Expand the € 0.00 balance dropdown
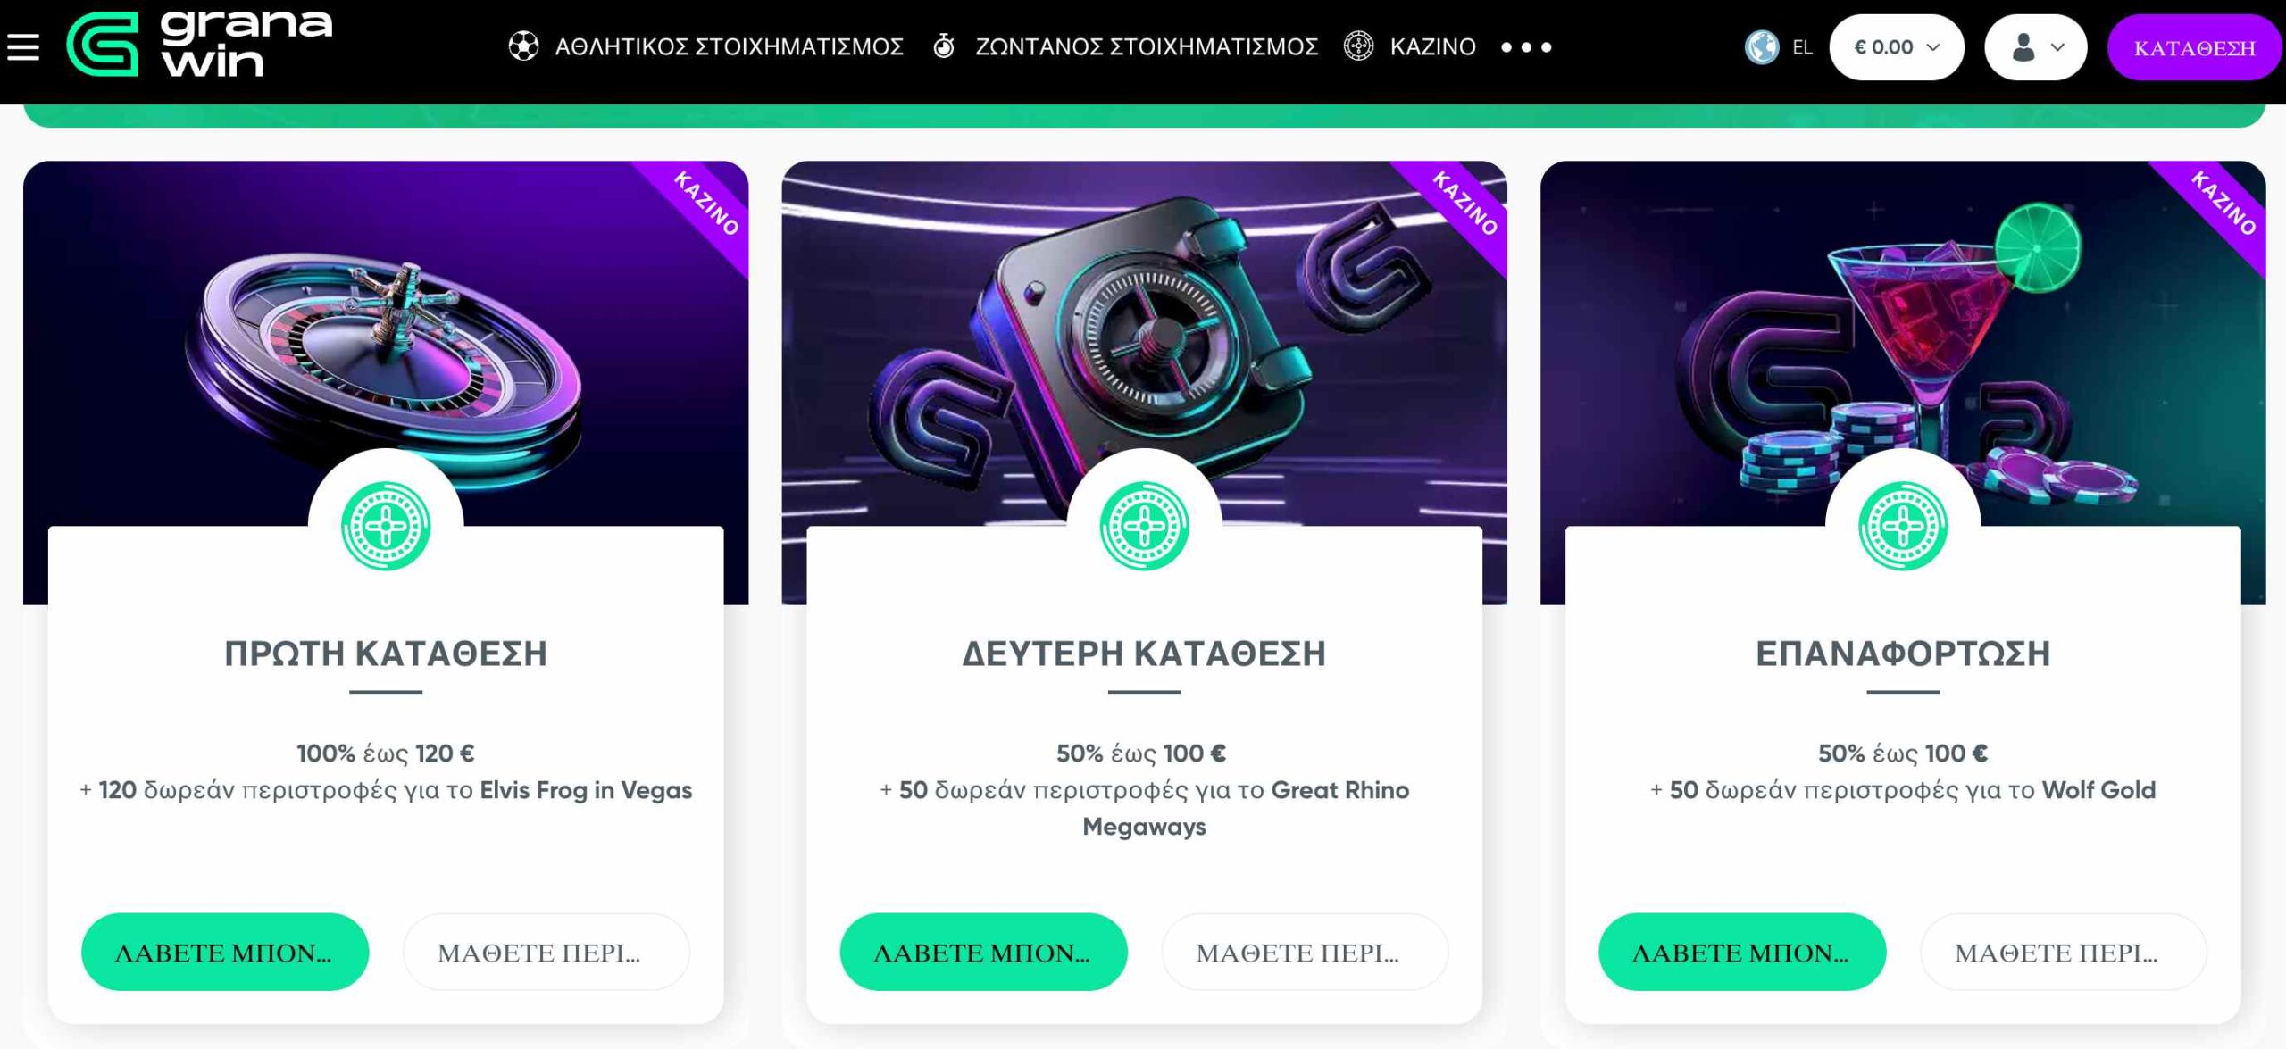Image resolution: width=2286 pixels, height=1049 pixels. 1896,47
